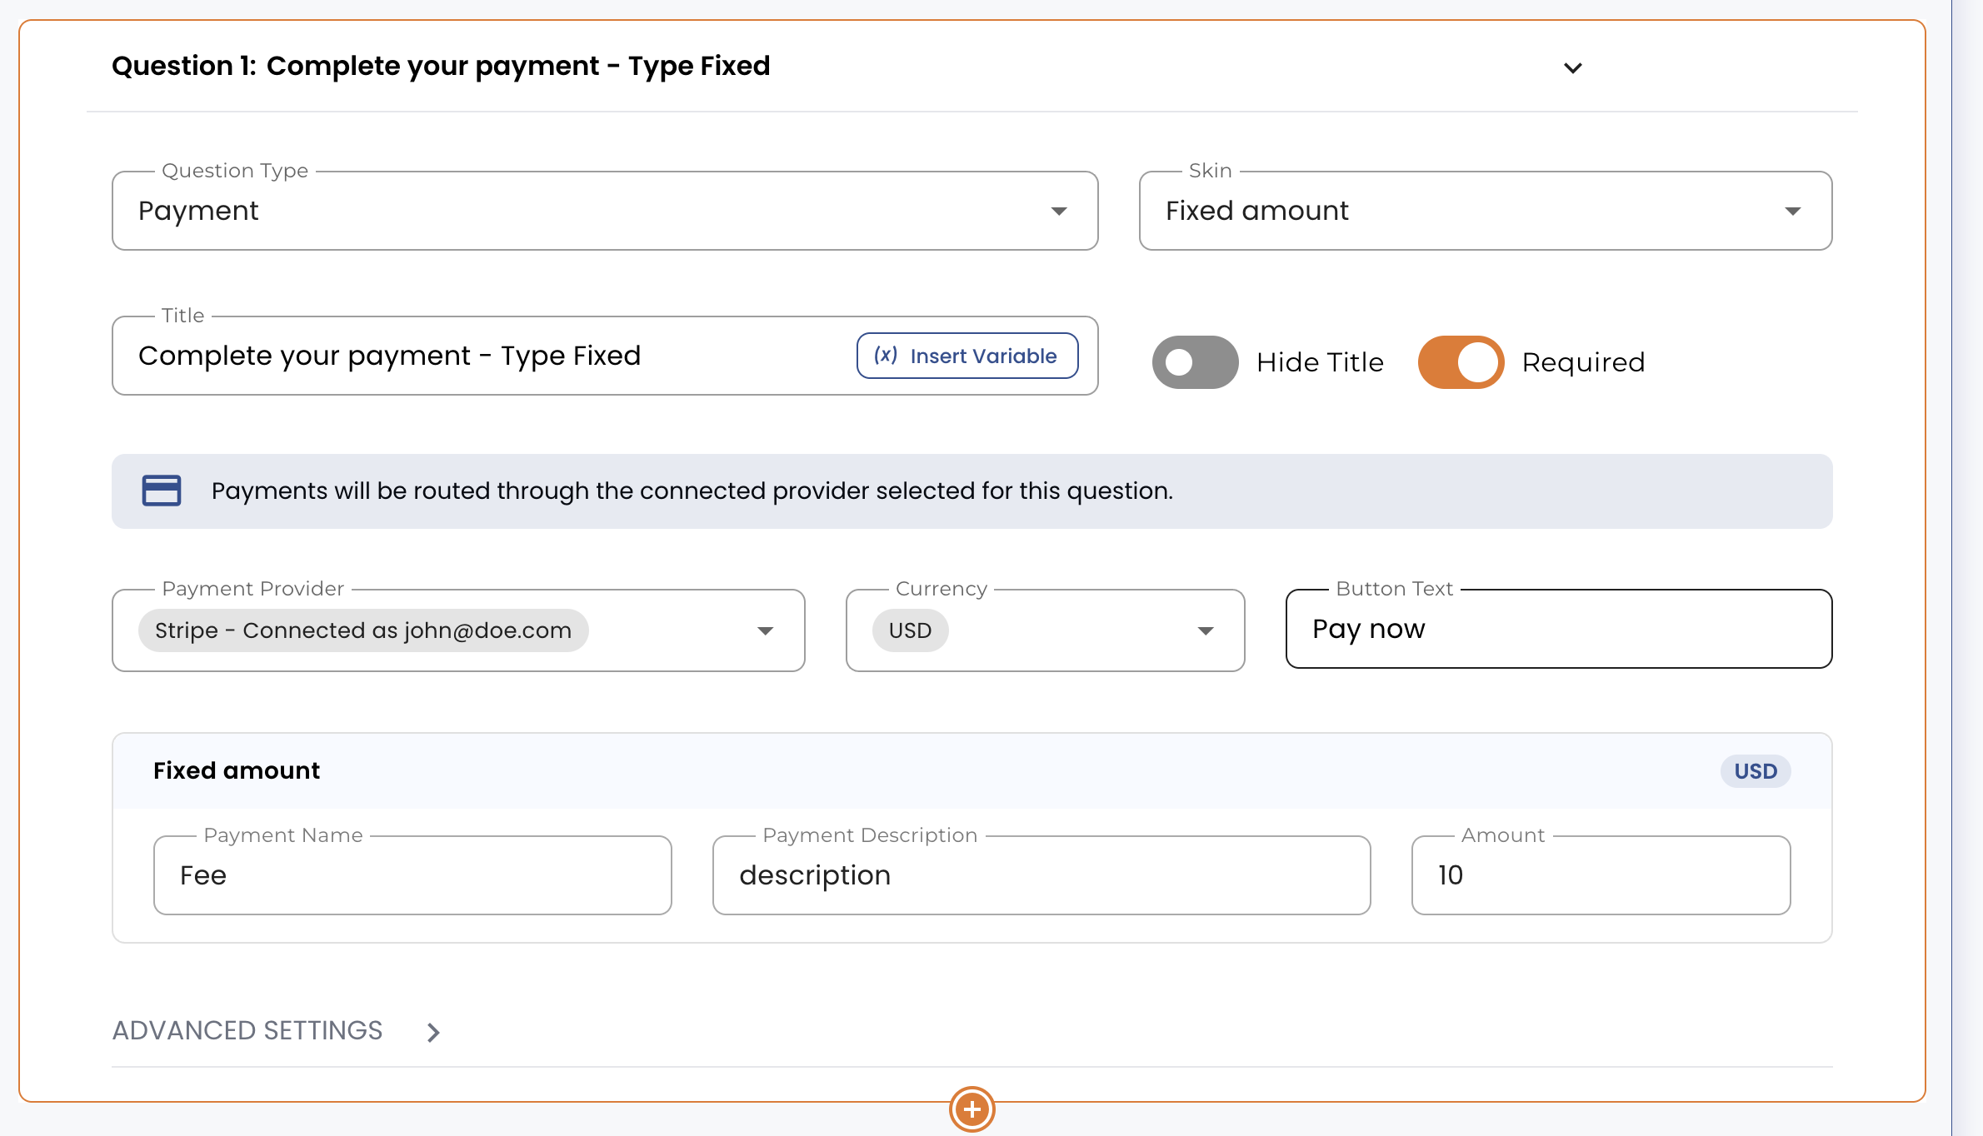Click the Insert Variable button
Screen dimensions: 1983x1136
pos(967,356)
